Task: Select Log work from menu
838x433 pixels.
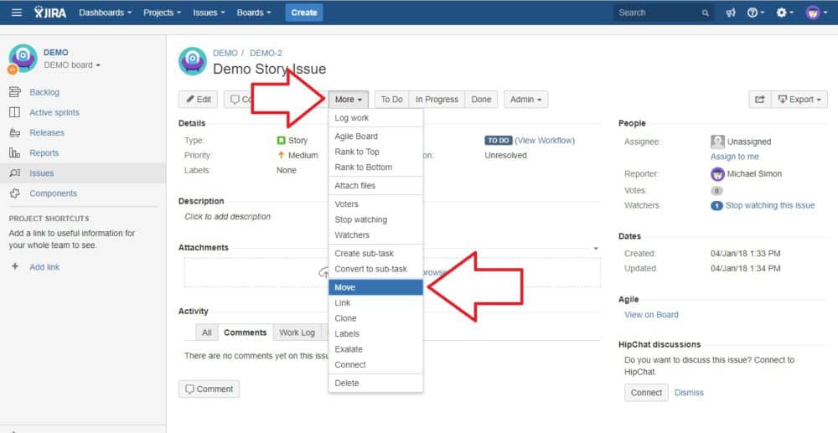Action: tap(375, 118)
